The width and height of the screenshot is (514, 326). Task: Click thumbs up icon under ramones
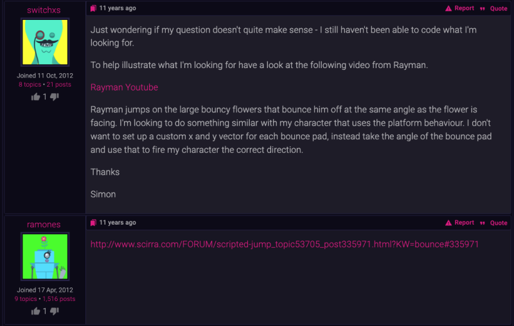pyautogui.click(x=35, y=311)
